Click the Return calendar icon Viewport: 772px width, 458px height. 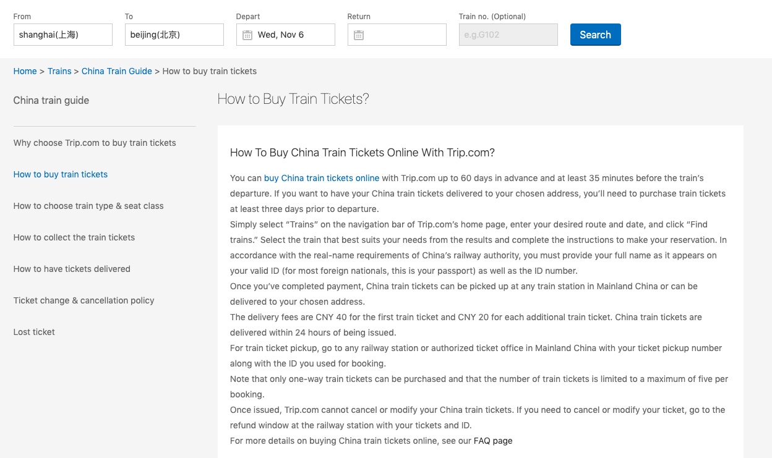(359, 35)
